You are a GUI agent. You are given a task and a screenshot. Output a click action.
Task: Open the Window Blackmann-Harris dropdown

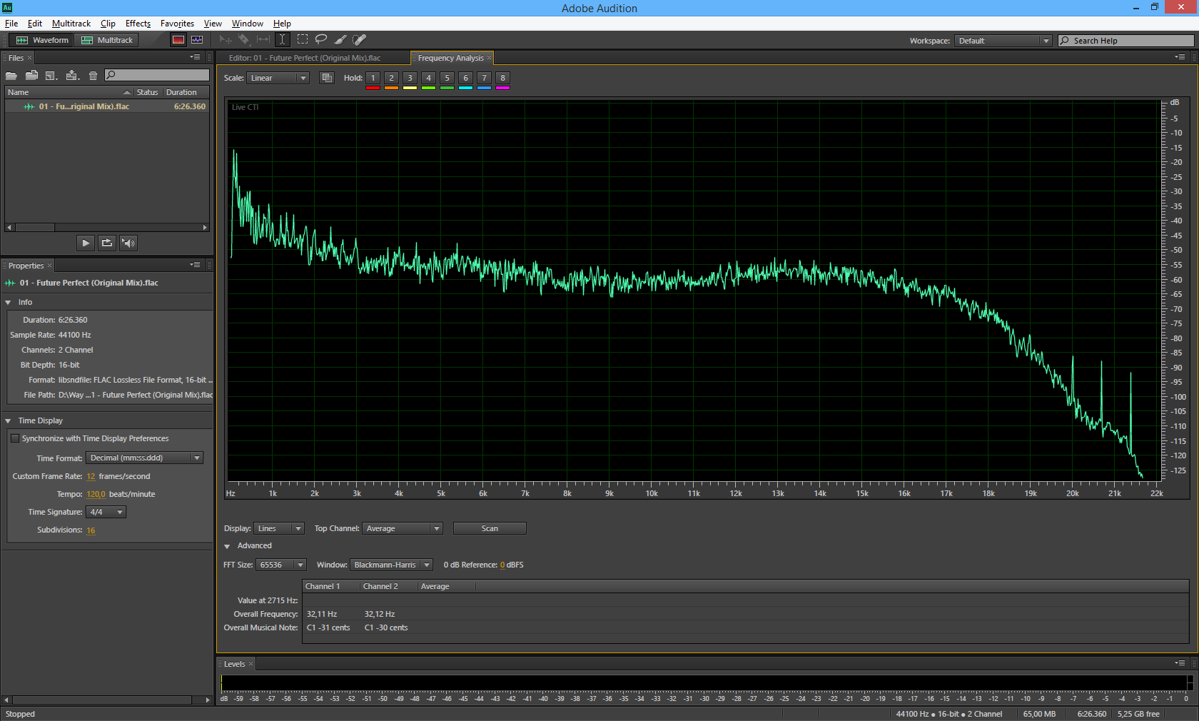(x=391, y=565)
